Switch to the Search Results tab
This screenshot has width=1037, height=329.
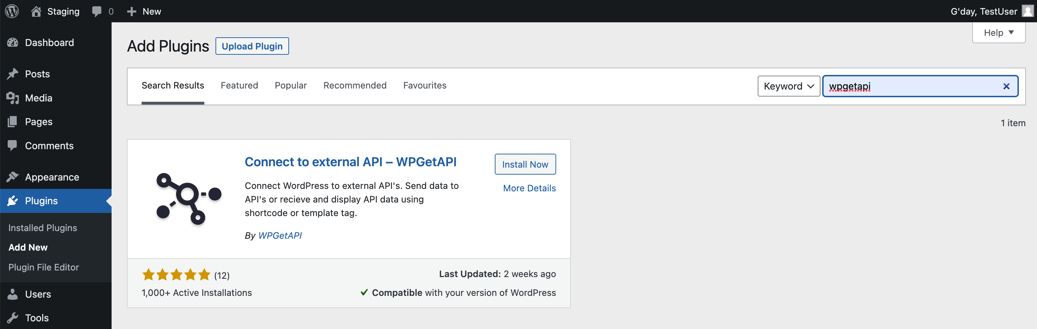[173, 86]
